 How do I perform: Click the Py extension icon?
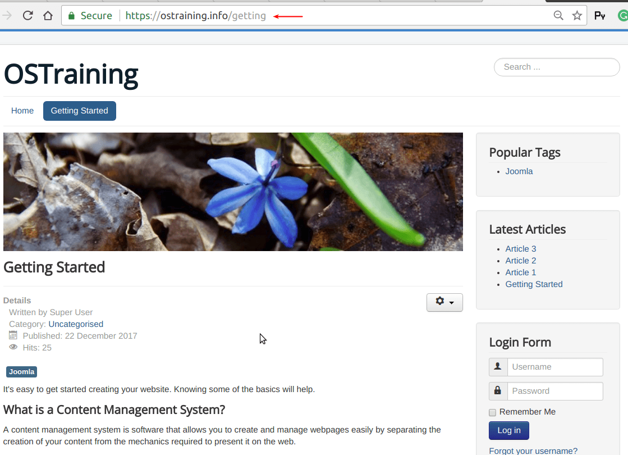click(599, 16)
